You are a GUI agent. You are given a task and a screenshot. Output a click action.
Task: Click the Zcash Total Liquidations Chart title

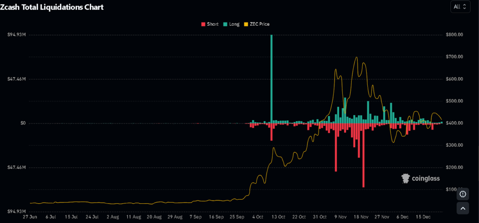[51, 7]
